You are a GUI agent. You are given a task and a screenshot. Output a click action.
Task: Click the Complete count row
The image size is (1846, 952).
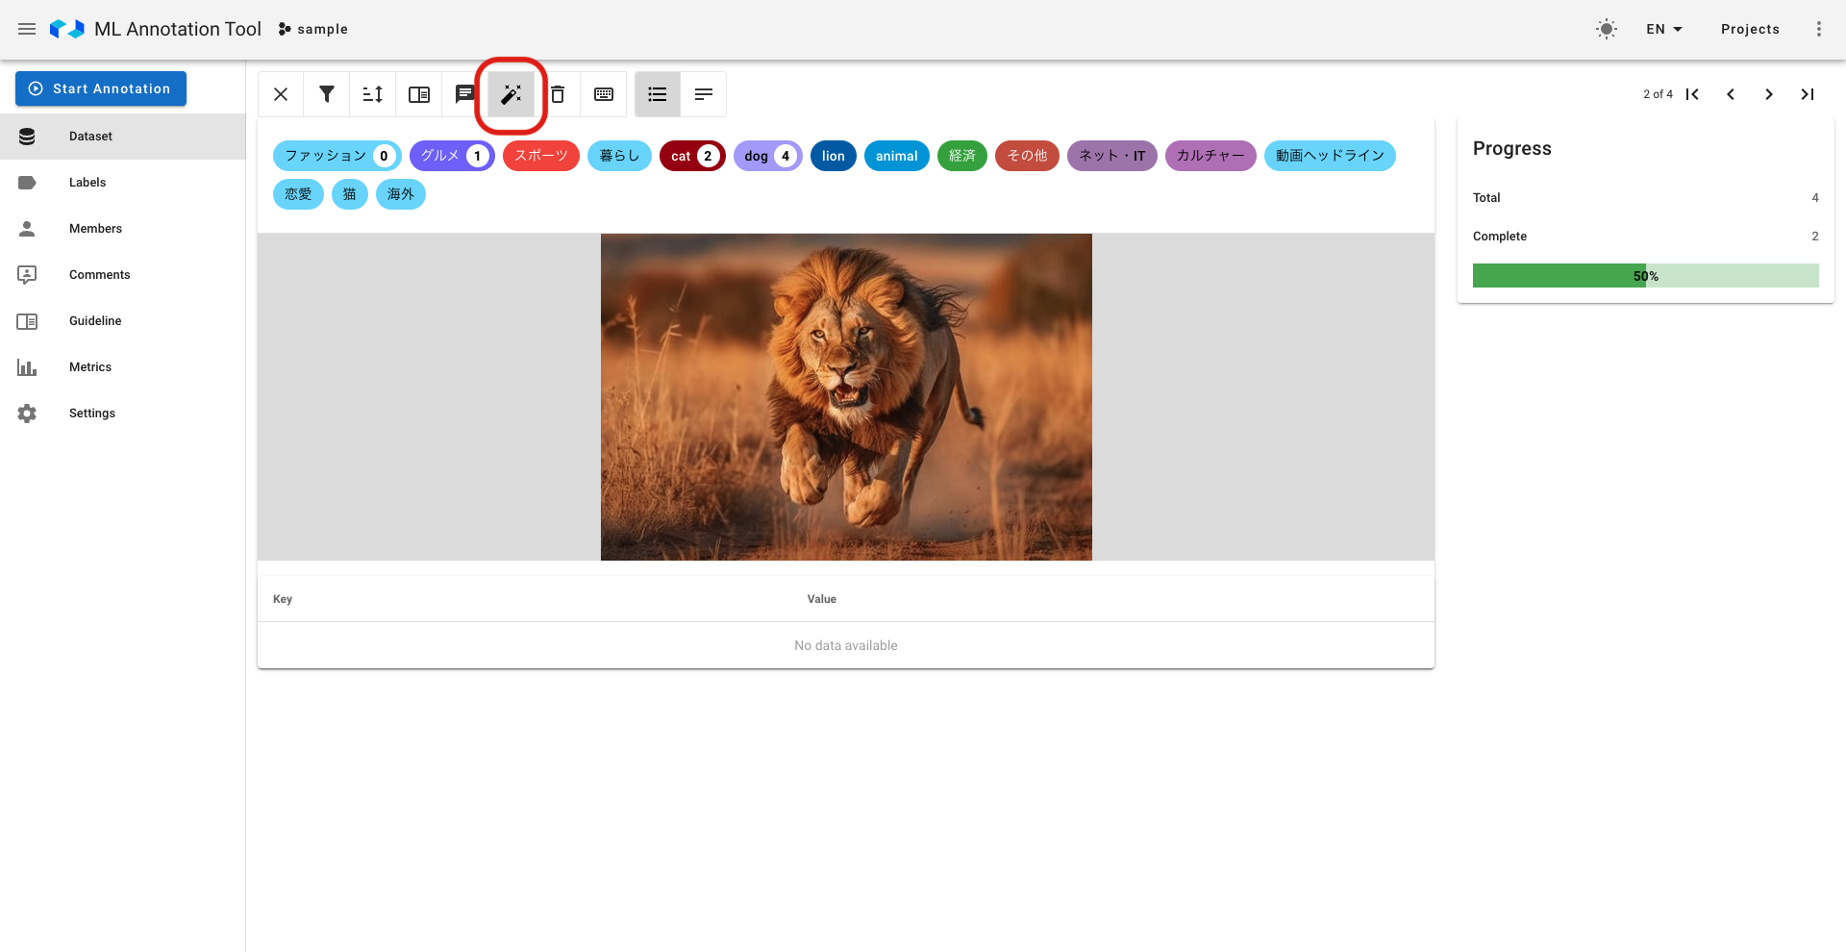1646,237
